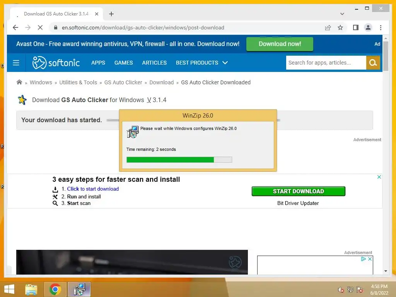Click the site lock icon in address bar
The height and width of the screenshot is (297, 396).
56,27
